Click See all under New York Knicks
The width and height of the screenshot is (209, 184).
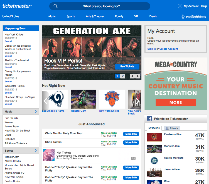pyautogui.click(x=8, y=41)
